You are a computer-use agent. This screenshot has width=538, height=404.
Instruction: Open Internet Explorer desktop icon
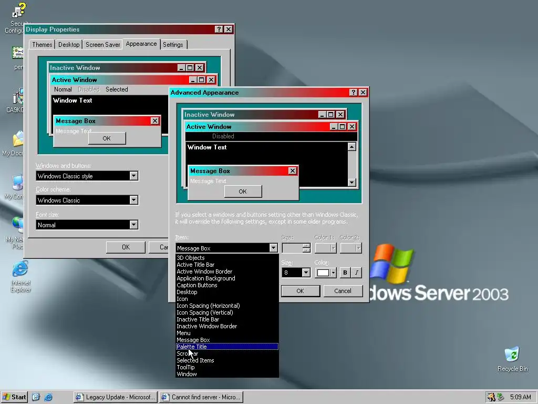[x=20, y=276]
